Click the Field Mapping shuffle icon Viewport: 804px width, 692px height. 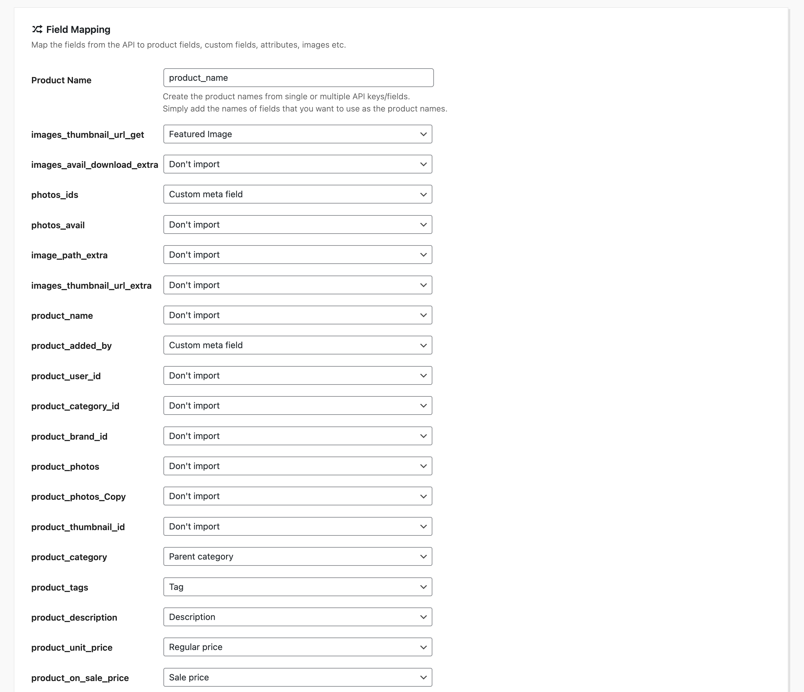[37, 29]
